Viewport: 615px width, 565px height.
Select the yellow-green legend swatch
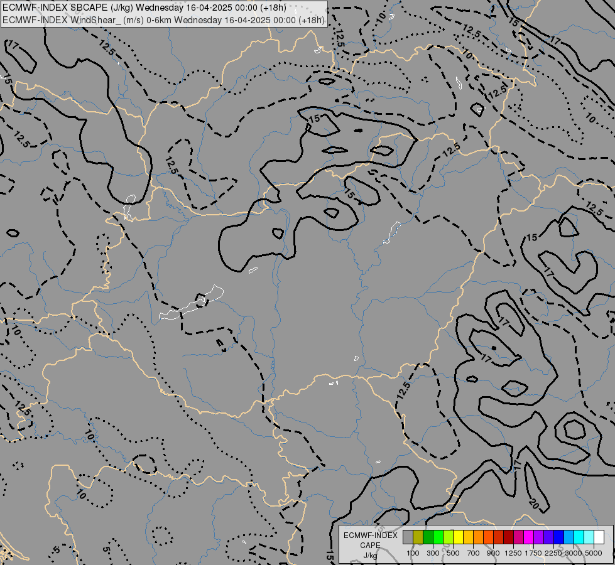pos(448,537)
